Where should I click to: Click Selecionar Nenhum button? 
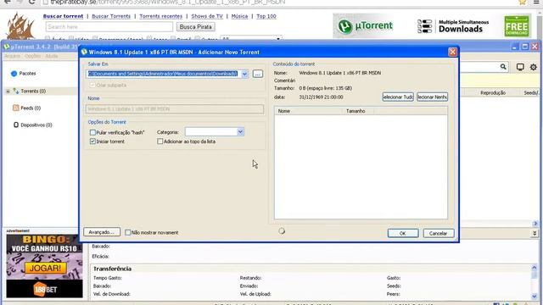pos(432,97)
